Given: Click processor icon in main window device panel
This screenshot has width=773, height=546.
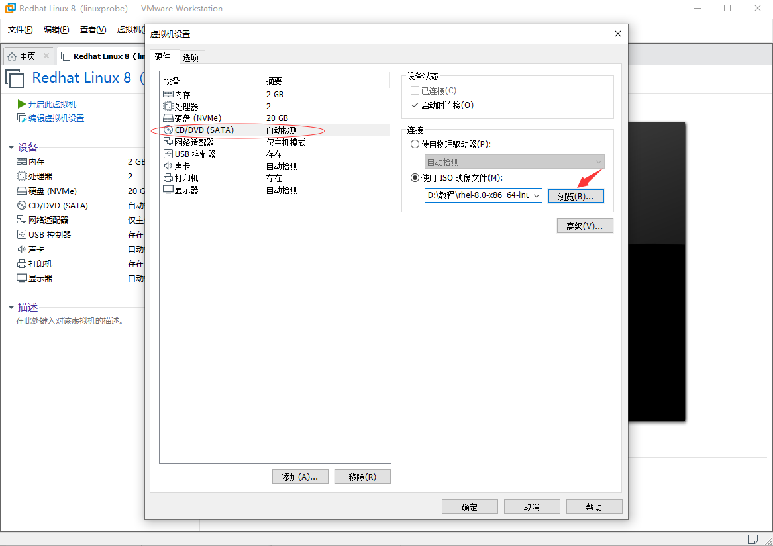Looking at the screenshot, I should click(x=22, y=176).
